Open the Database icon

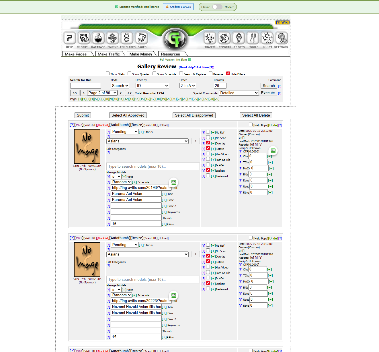(x=98, y=38)
